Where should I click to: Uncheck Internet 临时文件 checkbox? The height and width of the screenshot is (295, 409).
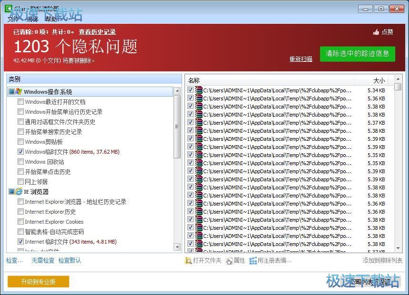pyautogui.click(x=20, y=242)
